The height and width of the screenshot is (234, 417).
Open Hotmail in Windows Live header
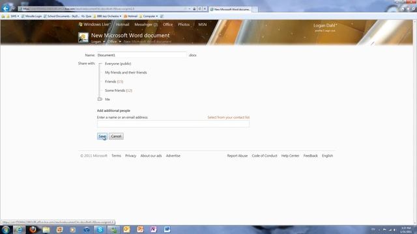122,25
